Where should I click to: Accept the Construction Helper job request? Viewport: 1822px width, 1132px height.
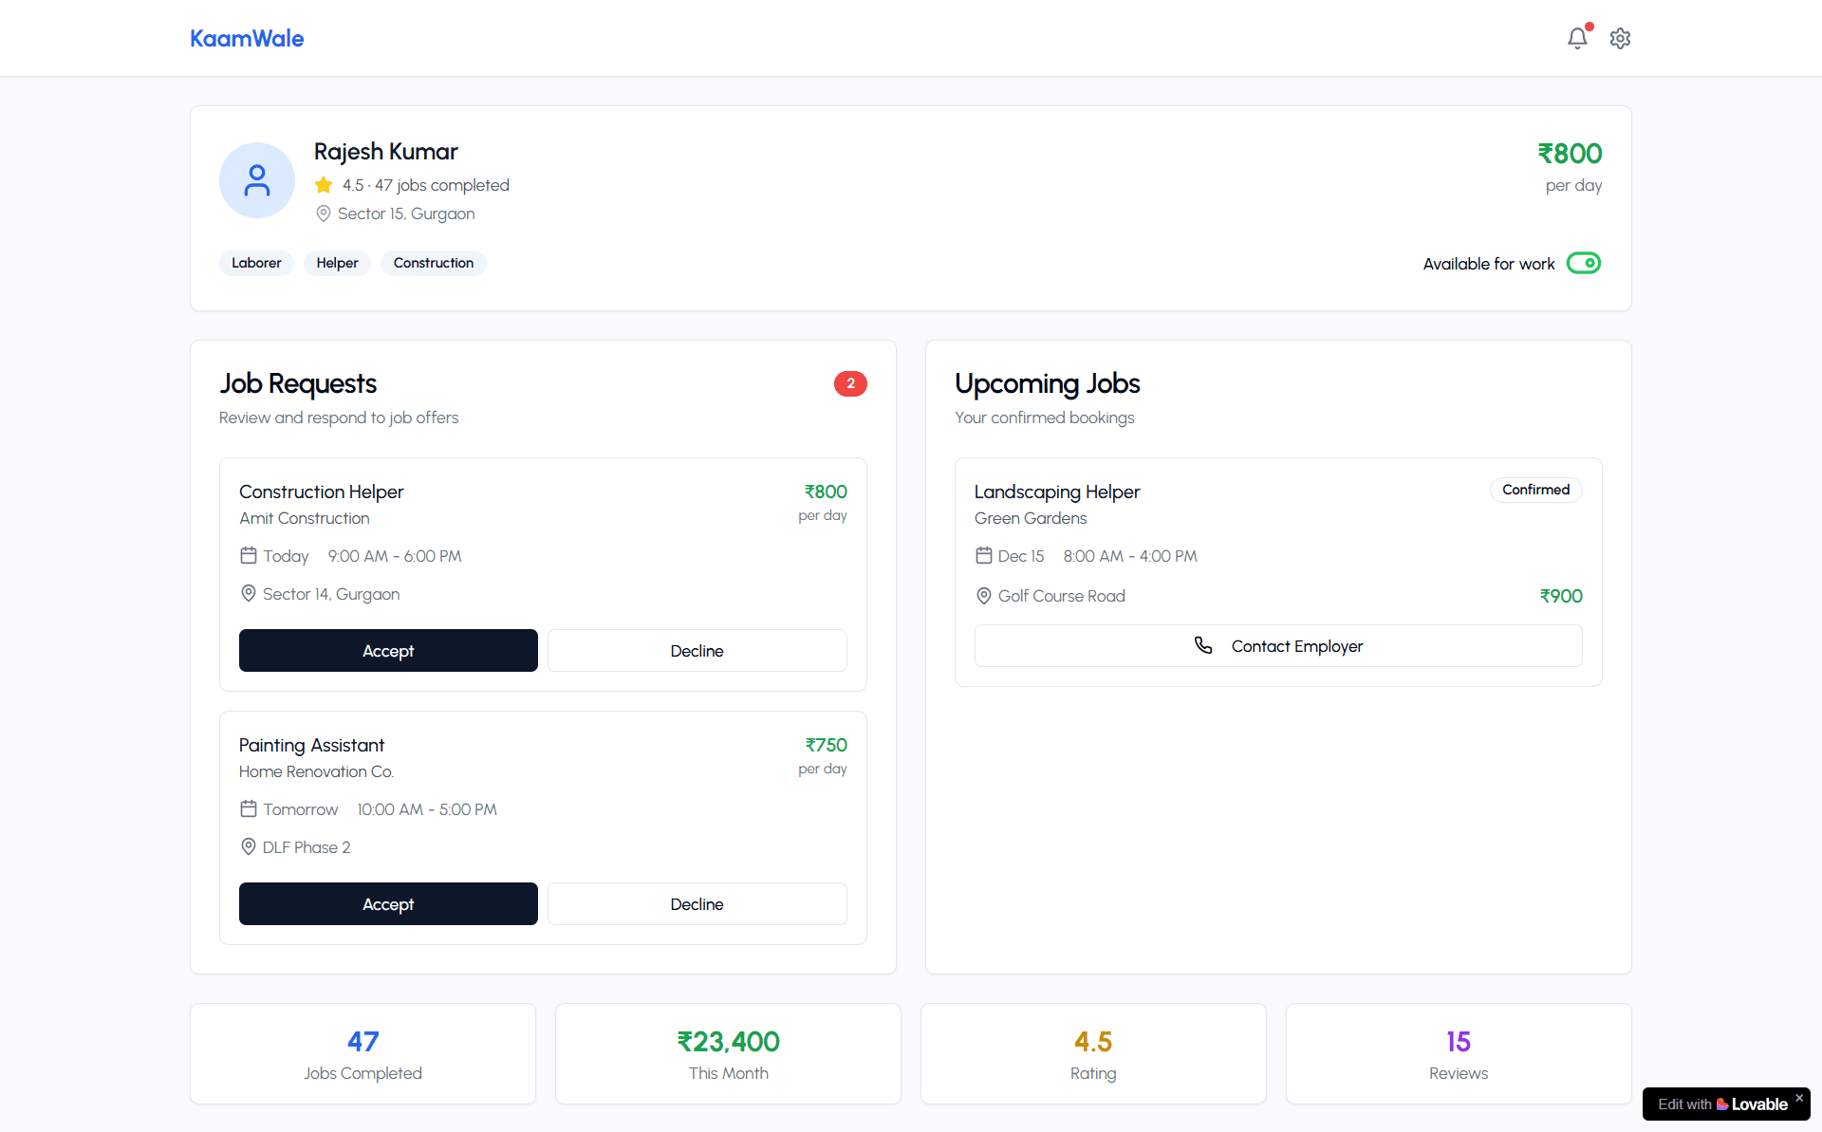[x=388, y=650]
